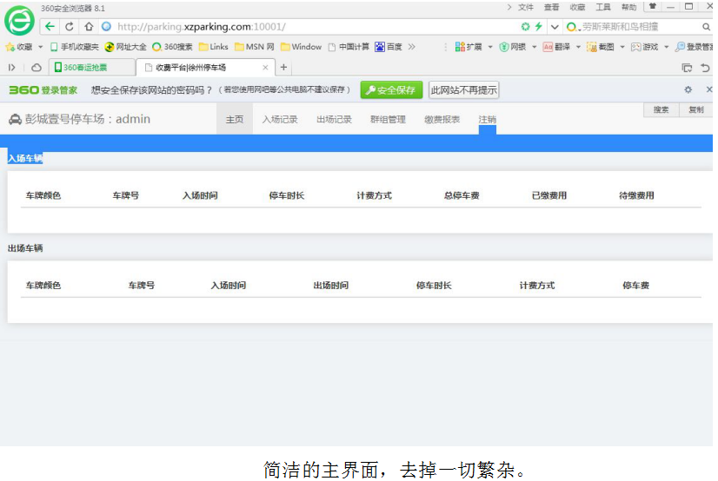Click the undo closed tab icon
Viewport: 718px width, 481px height.
click(705, 68)
